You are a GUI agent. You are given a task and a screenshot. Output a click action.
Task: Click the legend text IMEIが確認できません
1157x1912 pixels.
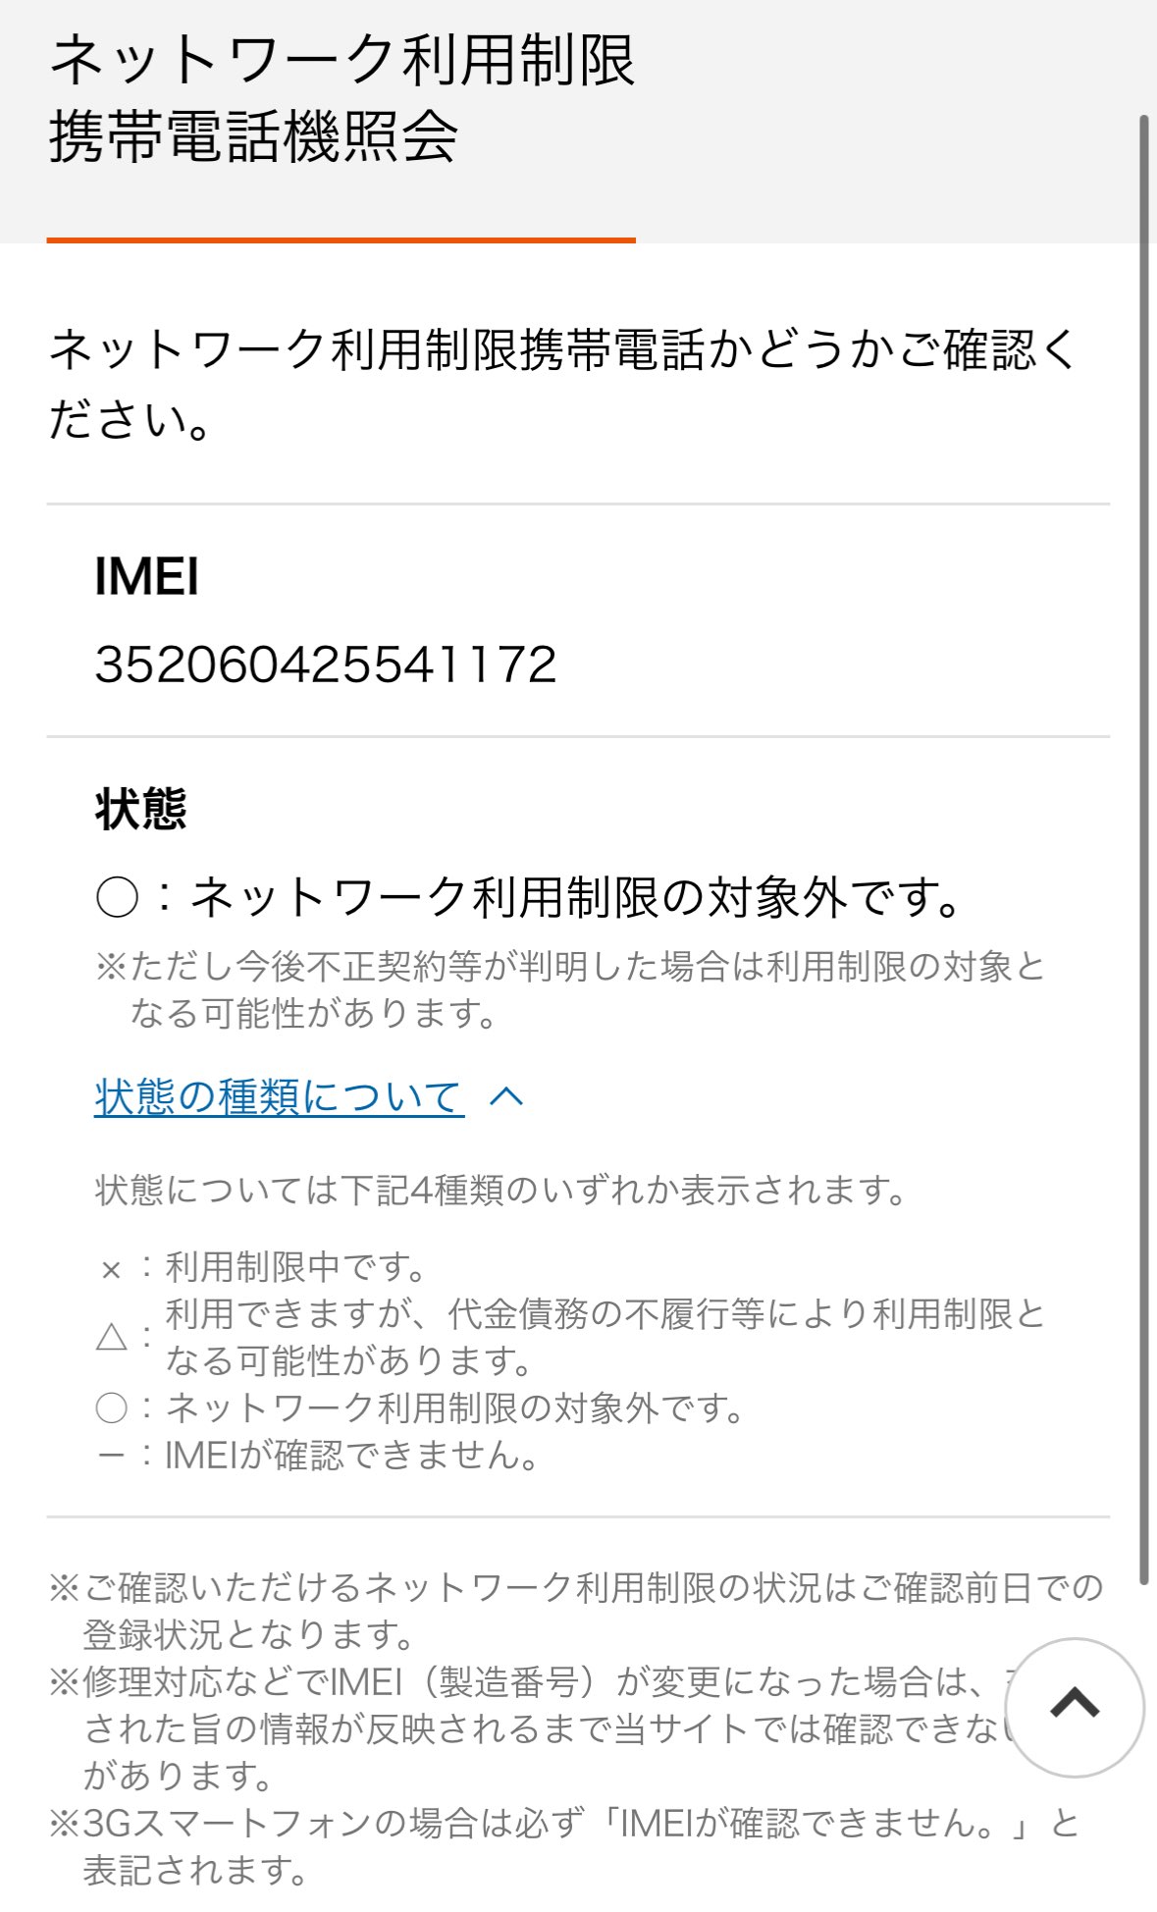tap(353, 1456)
